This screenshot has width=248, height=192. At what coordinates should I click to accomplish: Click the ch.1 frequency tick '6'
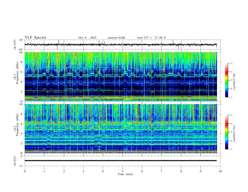click(22, 72)
